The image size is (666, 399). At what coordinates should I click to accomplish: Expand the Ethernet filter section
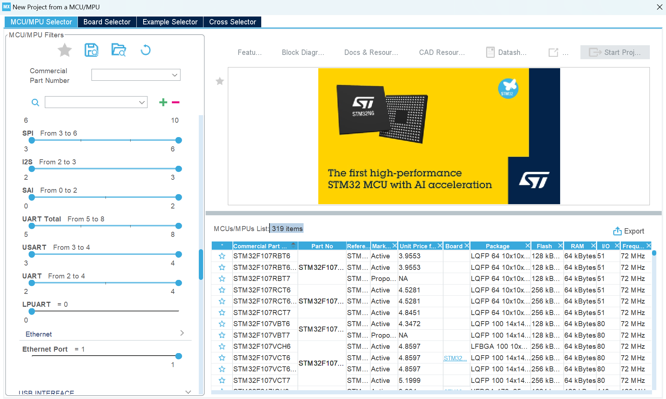[183, 333]
